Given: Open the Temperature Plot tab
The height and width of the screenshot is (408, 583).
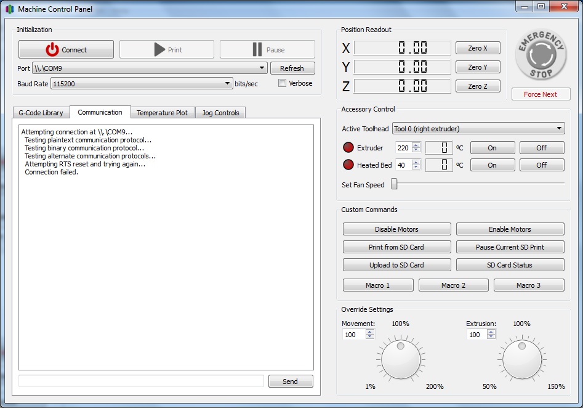Looking at the screenshot, I should tap(163, 112).
